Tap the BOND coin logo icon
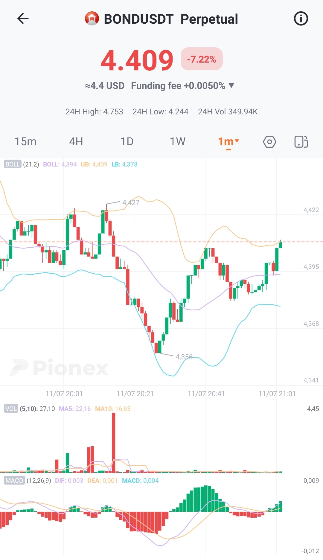 92,19
